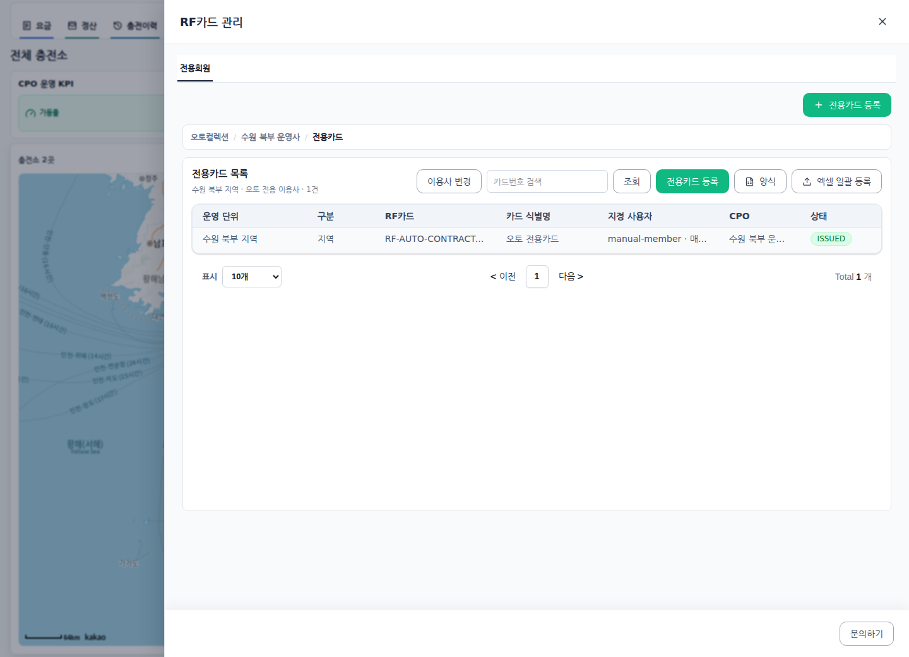
Task: Click the 구분 column header
Action: pyautogui.click(x=326, y=216)
